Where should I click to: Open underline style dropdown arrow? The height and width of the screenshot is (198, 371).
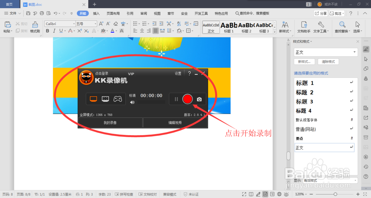(65, 31)
